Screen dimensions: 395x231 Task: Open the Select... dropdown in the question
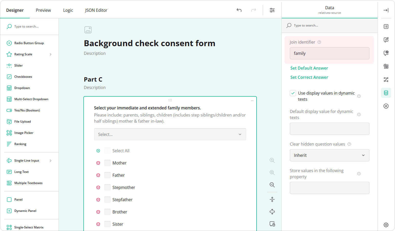point(170,134)
